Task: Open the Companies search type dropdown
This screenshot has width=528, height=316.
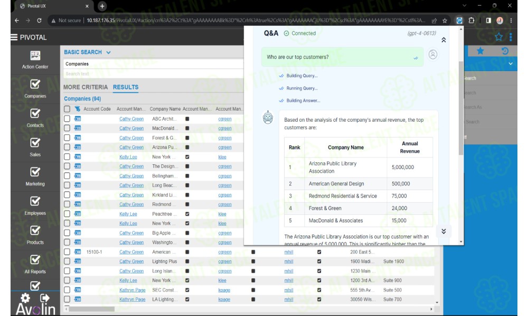Action: point(153,64)
